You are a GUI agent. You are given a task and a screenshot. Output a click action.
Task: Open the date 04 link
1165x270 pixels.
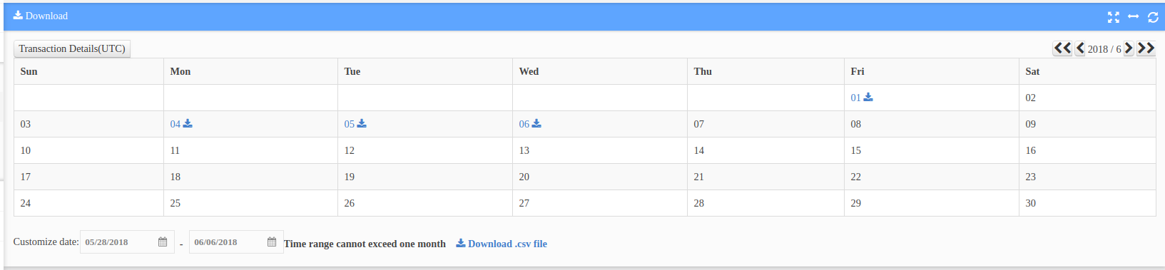point(175,124)
